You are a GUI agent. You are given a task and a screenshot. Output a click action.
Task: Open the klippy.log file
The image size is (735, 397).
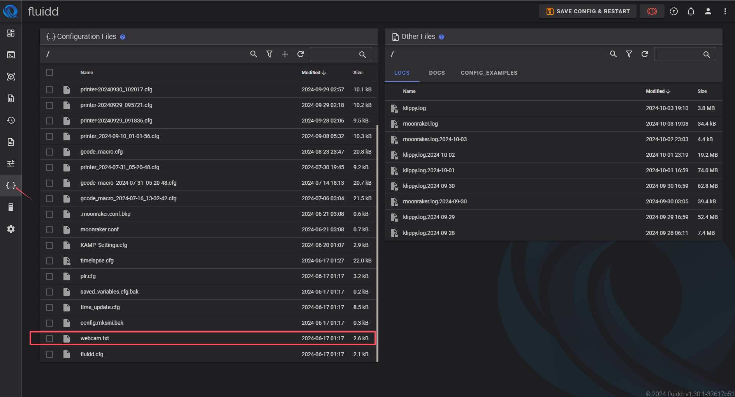pos(414,108)
